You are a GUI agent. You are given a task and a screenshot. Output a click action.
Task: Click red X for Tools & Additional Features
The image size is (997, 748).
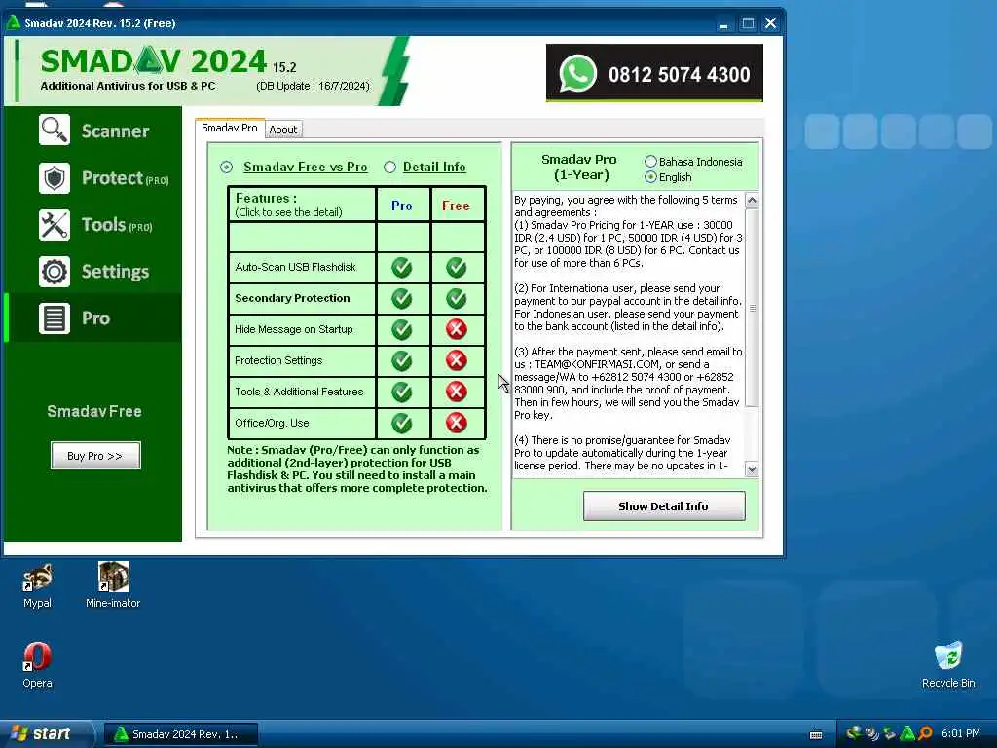tap(456, 392)
